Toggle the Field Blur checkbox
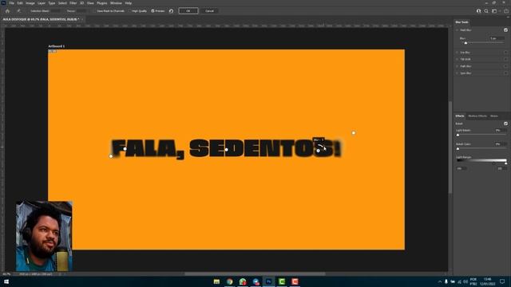 [x=505, y=30]
